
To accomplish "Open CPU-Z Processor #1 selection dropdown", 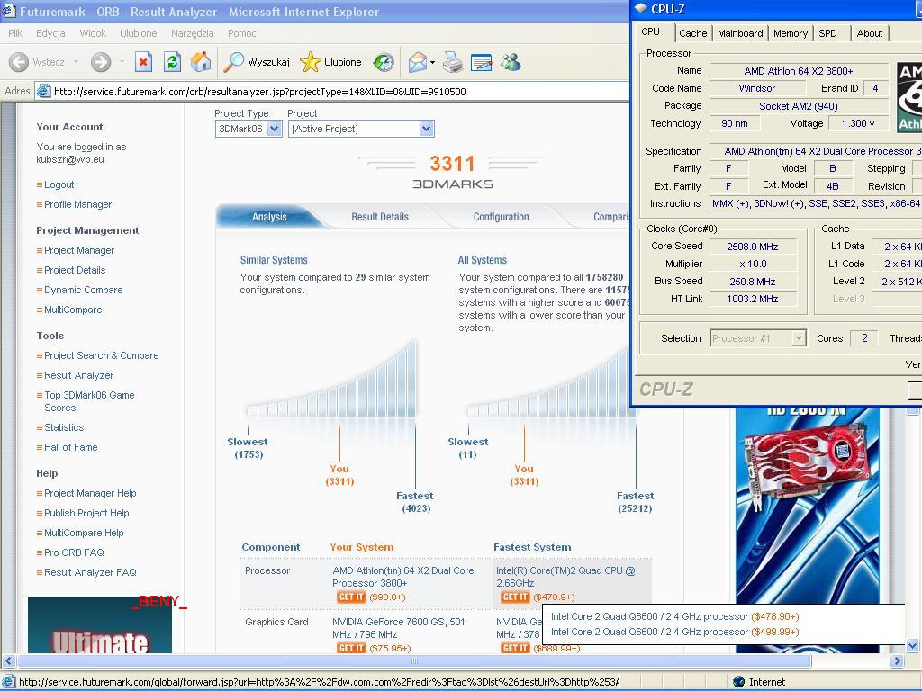I will point(798,338).
